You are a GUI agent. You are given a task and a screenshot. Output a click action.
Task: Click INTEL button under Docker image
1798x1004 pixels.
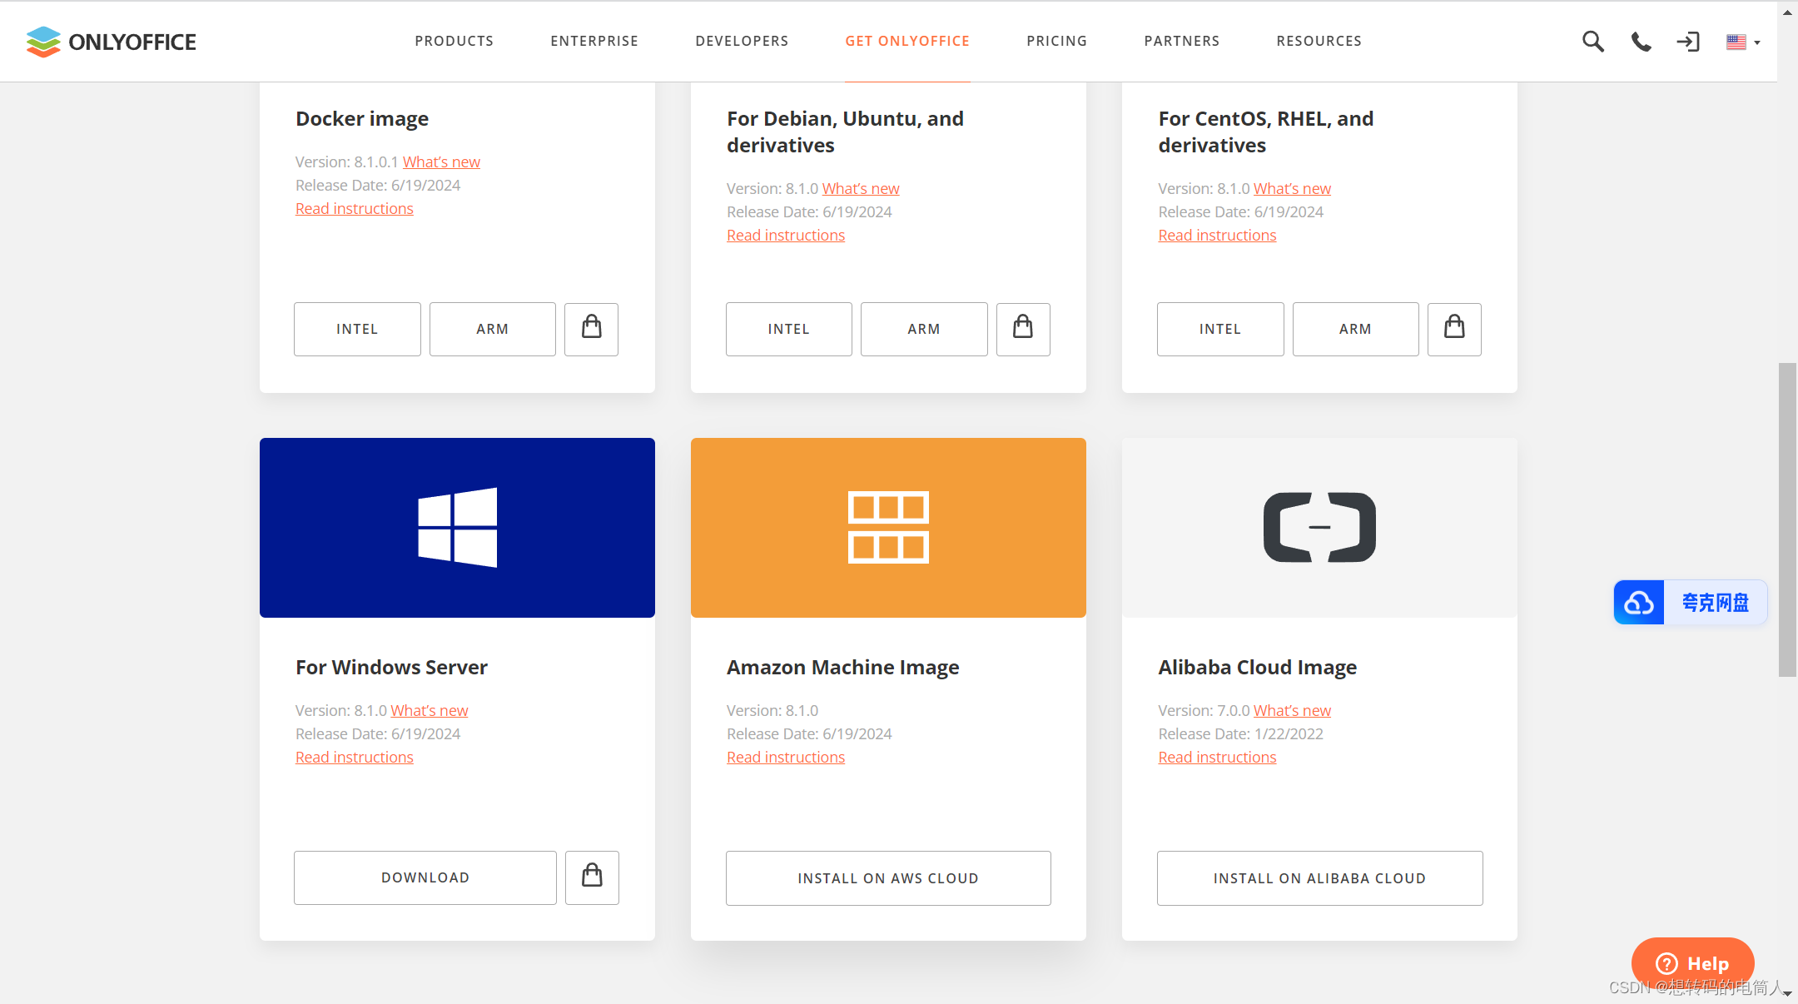click(x=357, y=329)
